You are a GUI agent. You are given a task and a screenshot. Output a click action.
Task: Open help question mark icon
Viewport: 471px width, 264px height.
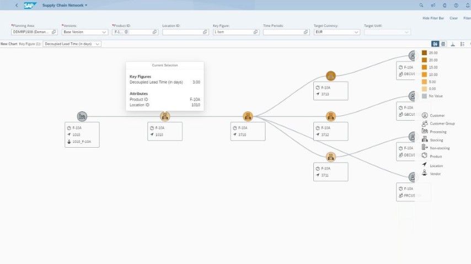coord(456,5)
